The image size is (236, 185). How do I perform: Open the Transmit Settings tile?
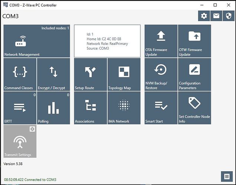[20, 141]
